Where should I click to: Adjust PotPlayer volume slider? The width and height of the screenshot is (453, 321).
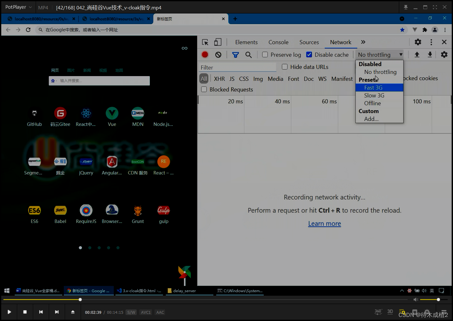click(434, 300)
